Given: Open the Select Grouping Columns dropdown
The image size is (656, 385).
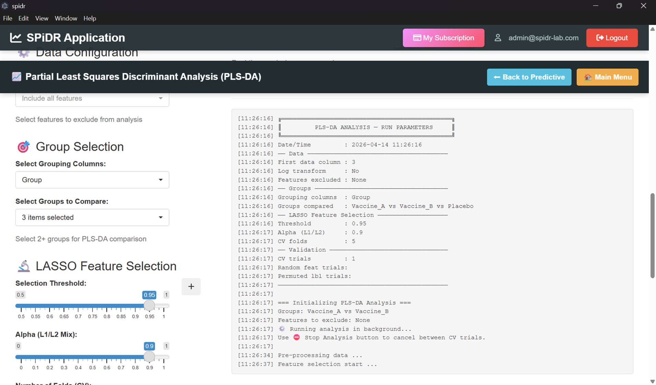Looking at the screenshot, I should pyautogui.click(x=92, y=180).
